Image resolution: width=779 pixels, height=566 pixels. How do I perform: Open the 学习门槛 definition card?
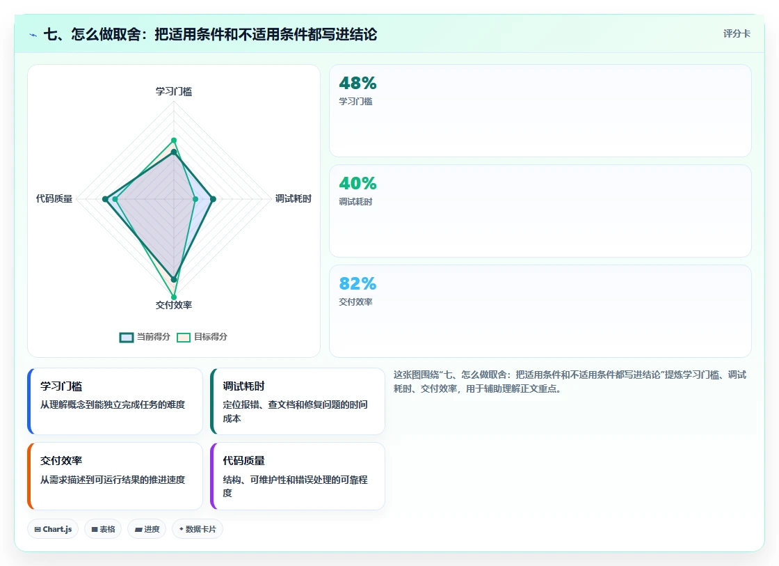click(115, 402)
